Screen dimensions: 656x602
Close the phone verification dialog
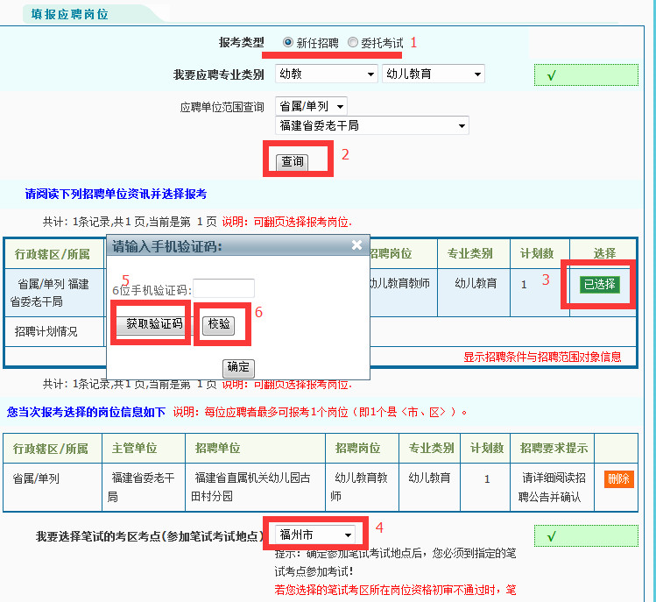(x=356, y=246)
